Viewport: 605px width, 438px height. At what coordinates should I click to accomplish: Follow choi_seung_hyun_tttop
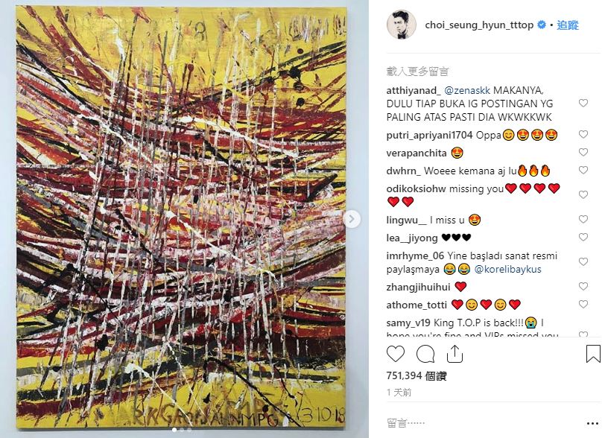click(x=568, y=25)
